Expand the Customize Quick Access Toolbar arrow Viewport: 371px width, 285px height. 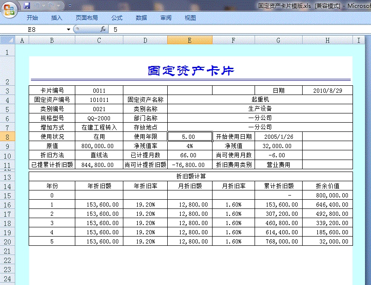click(x=70, y=5)
